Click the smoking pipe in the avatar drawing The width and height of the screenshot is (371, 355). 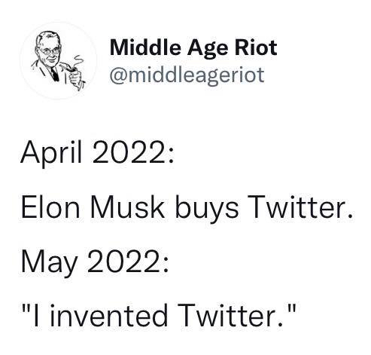[x=68, y=68]
